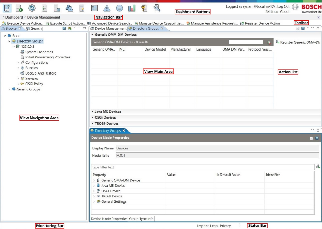Collapse the Generic OMA-DM Devices section
Image resolution: width=322 pixels, height=229 pixels.
point(92,35)
